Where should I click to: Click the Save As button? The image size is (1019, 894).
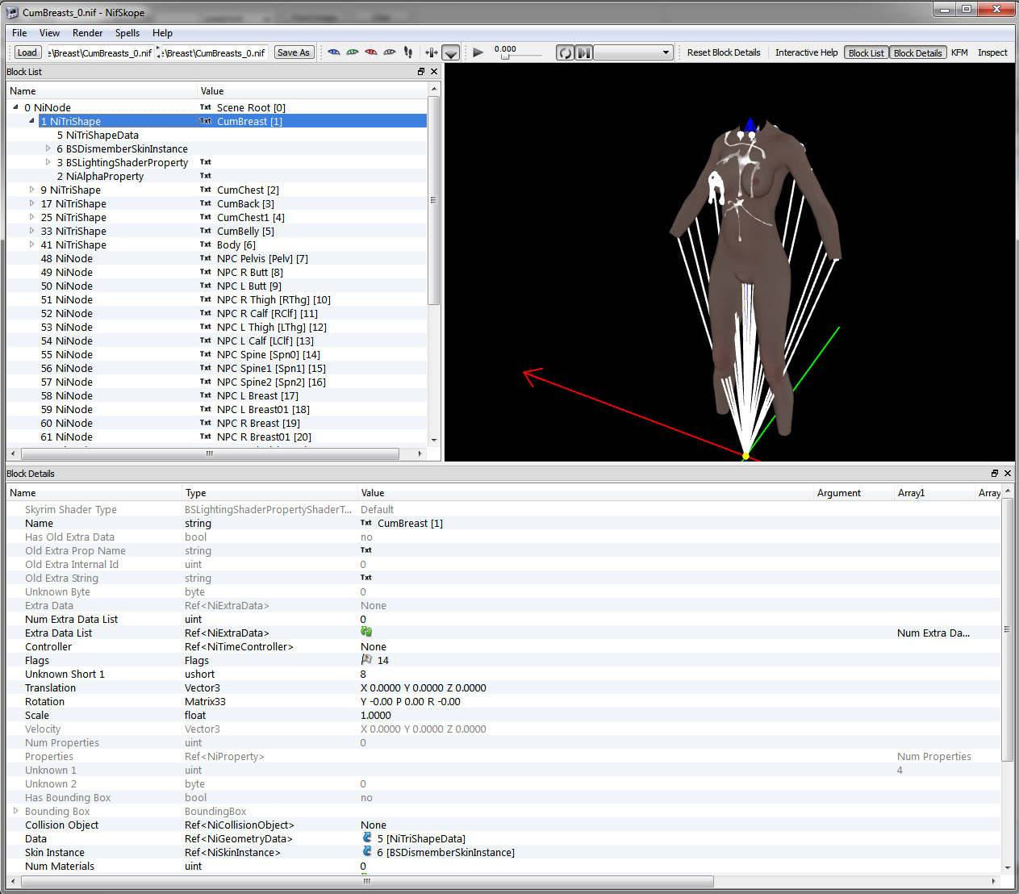(x=293, y=52)
